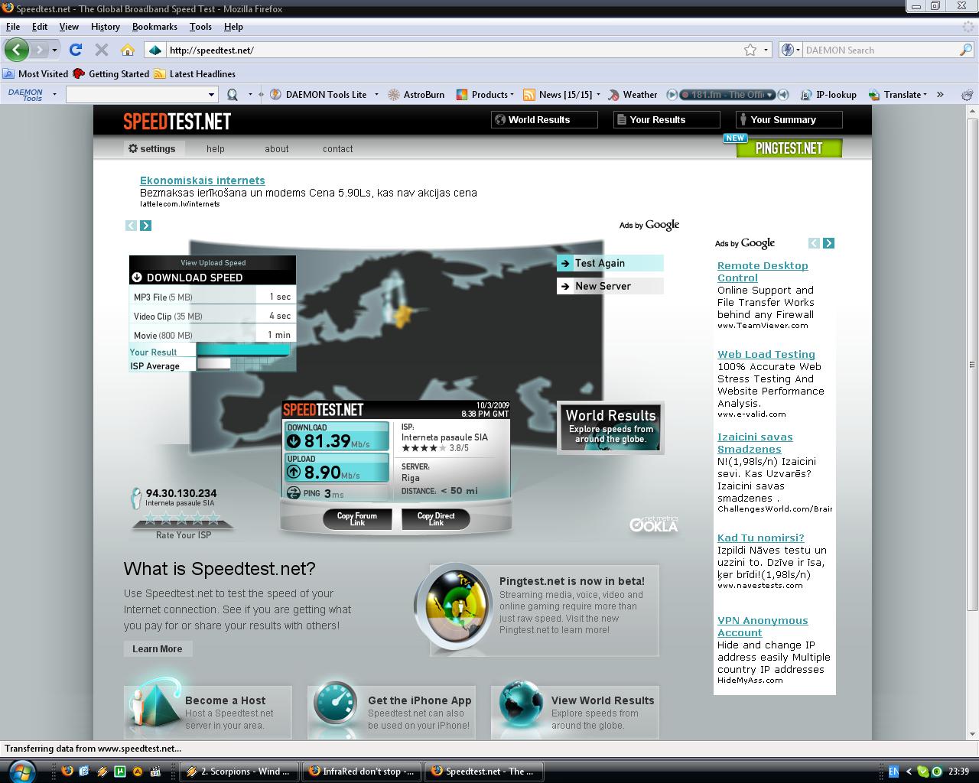Screen dimensions: 979x783
Task: Show next ad with right arrow above map
Action: pyautogui.click(x=146, y=226)
